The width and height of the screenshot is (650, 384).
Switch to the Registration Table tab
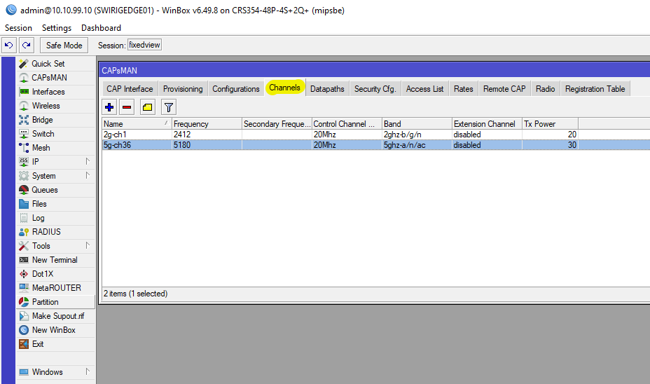(595, 89)
